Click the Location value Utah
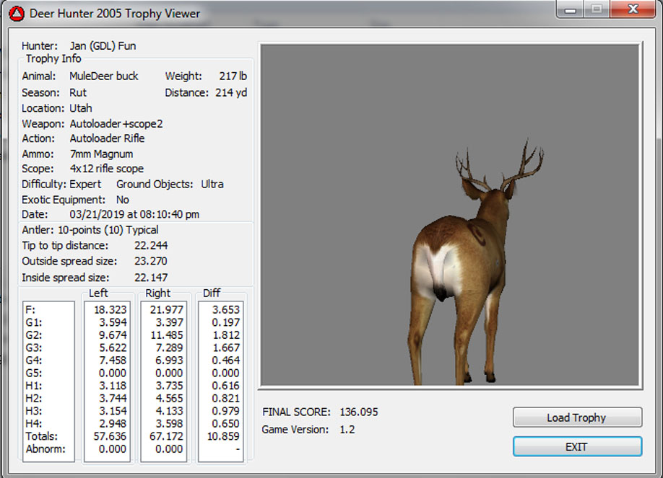The height and width of the screenshot is (478, 663). coord(82,109)
